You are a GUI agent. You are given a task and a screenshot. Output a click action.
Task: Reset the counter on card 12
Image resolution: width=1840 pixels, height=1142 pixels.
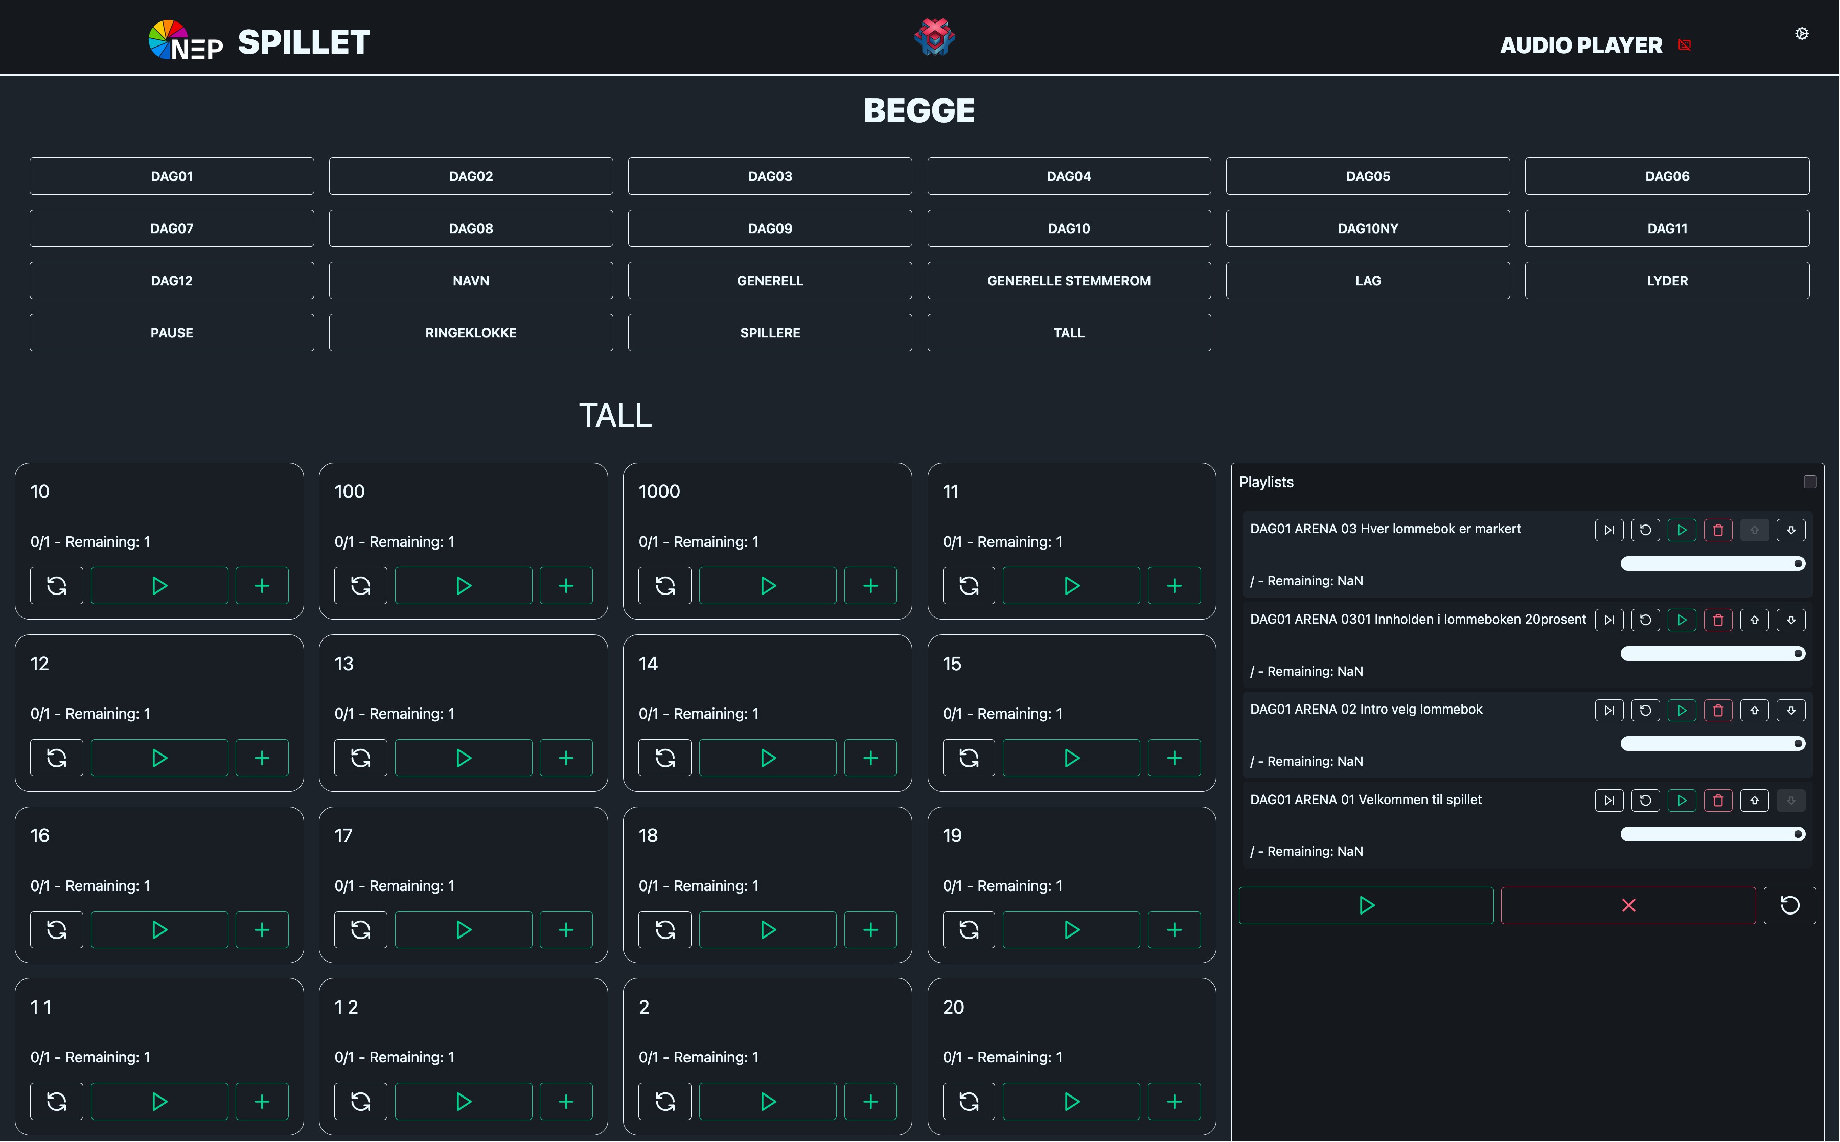point(57,758)
